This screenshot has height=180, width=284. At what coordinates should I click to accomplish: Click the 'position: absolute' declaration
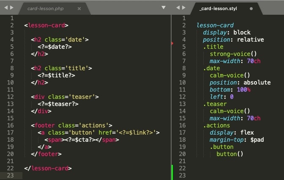[x=240, y=82]
